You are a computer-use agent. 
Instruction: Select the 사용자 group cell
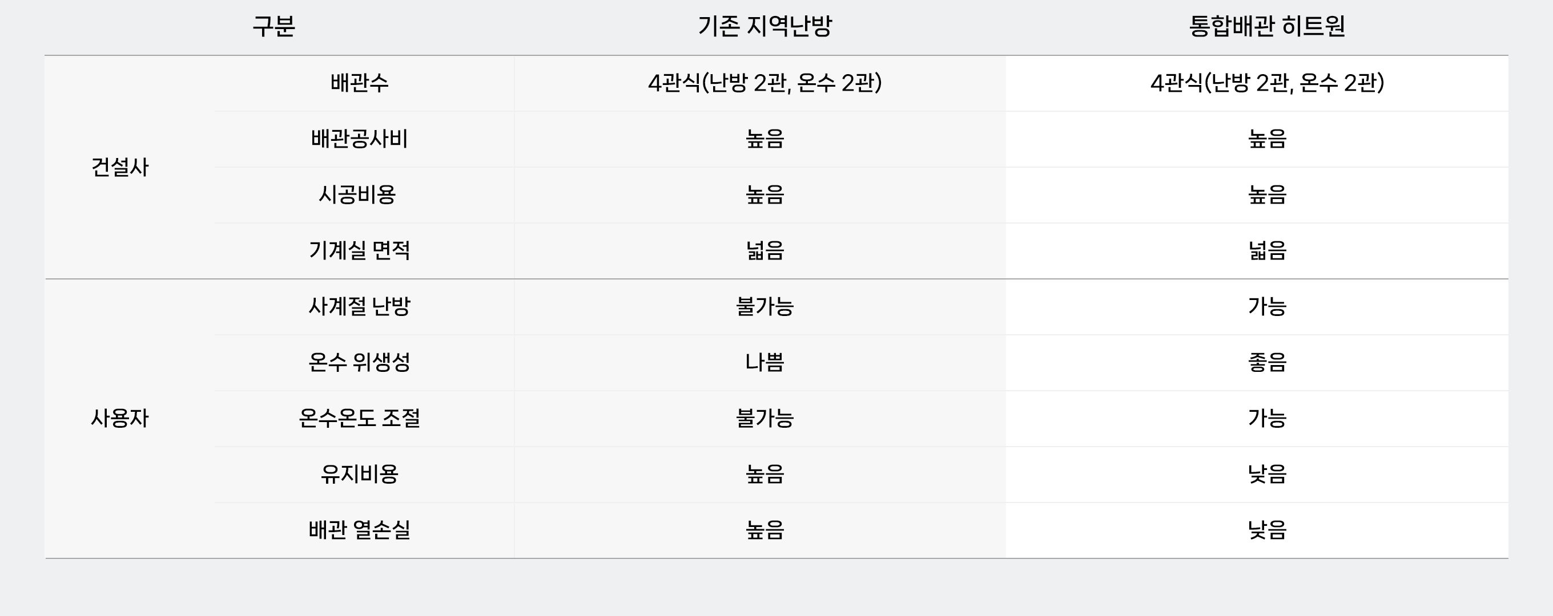pos(120,419)
